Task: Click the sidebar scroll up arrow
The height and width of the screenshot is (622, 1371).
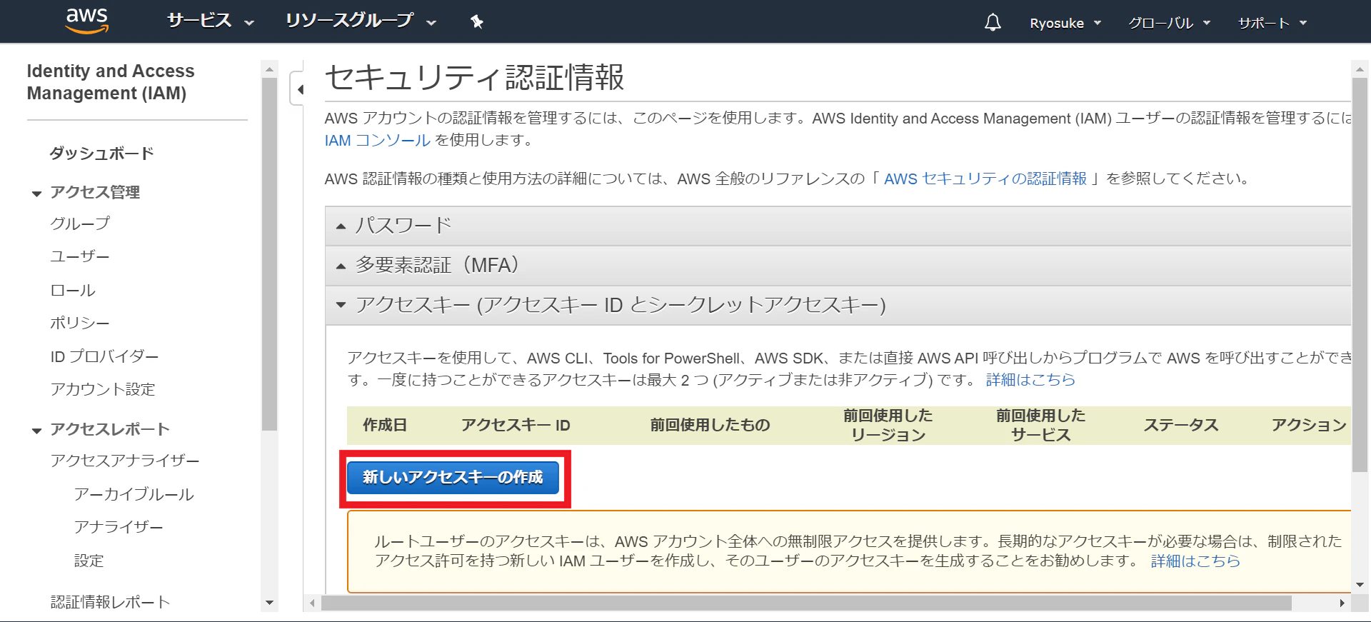Action: click(269, 69)
